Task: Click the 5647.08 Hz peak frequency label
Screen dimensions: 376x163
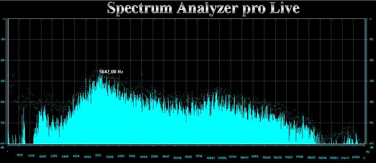Action: tap(111, 71)
